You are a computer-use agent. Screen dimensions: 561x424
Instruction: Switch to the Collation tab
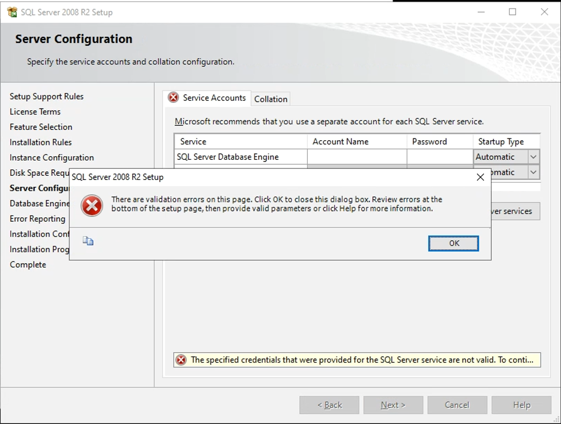(x=270, y=99)
